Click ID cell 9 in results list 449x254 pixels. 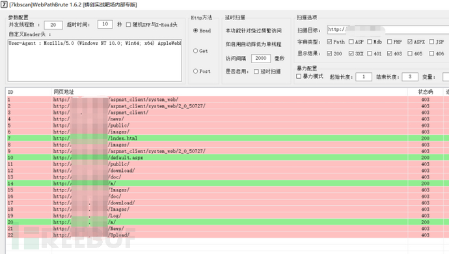[x=9, y=151]
